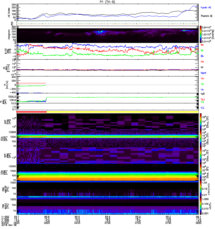Click the Keogram counts color bar
Viewport: 215px width, 229px height.
201,34
